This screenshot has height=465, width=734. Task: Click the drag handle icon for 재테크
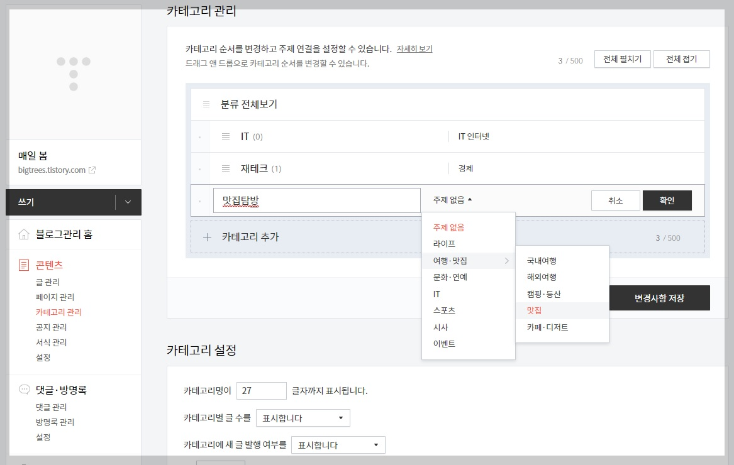226,168
